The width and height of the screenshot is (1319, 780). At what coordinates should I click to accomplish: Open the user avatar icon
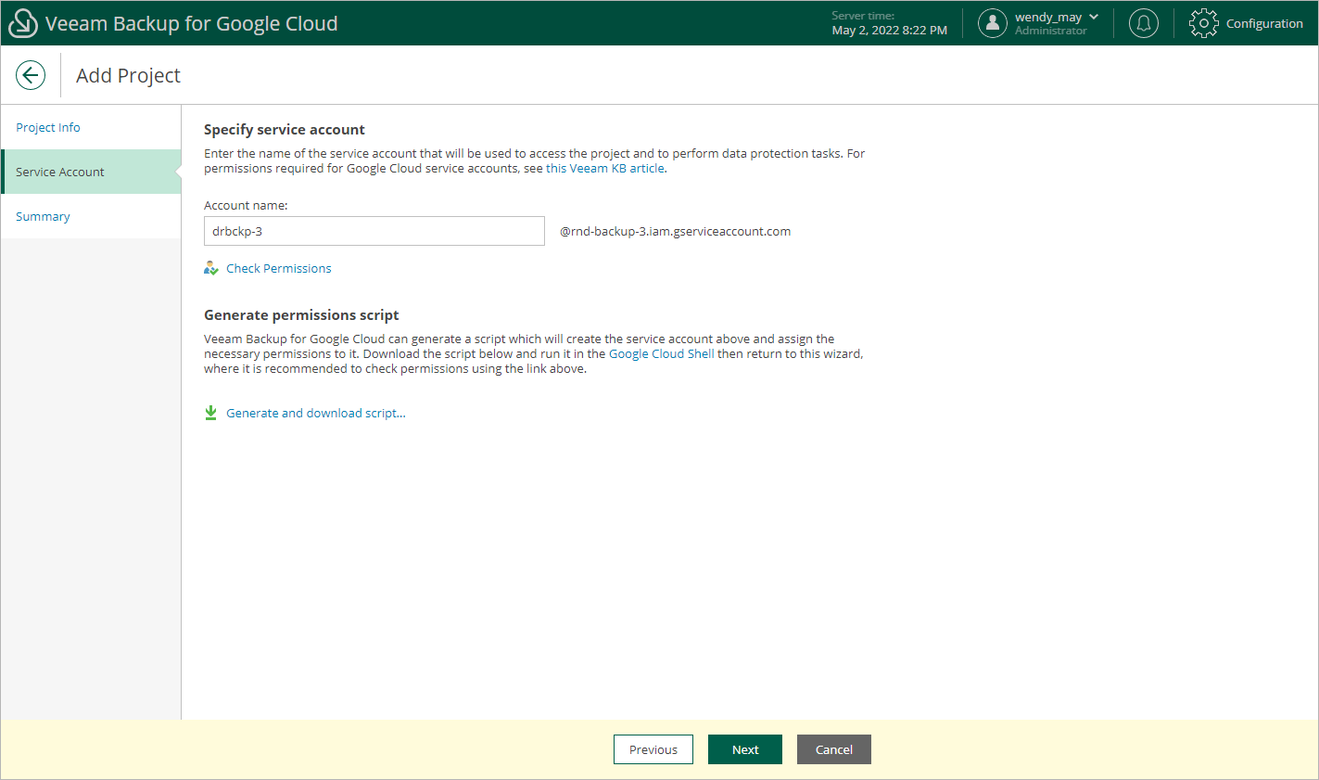coord(993,23)
